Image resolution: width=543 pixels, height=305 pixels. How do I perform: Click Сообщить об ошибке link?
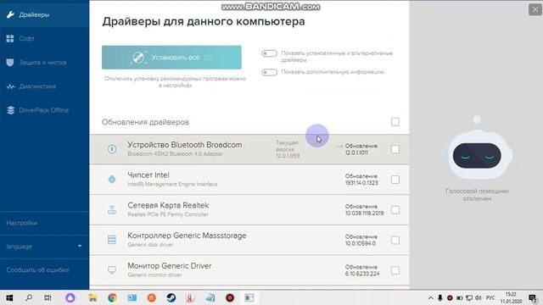tap(37, 269)
